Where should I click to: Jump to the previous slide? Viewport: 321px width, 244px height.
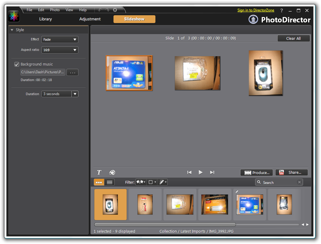189,173
